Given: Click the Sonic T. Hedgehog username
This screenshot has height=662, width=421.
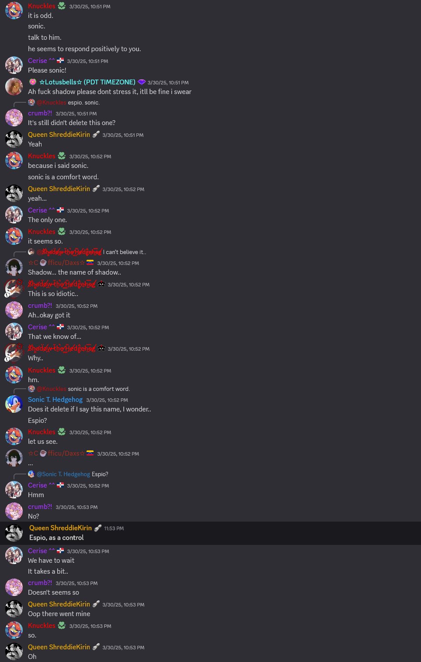Looking at the screenshot, I should click(x=55, y=400).
